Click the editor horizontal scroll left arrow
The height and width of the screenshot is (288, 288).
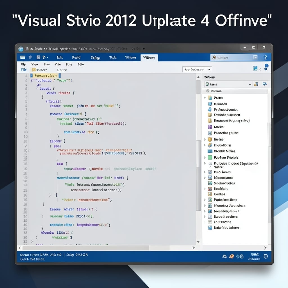click(19, 248)
